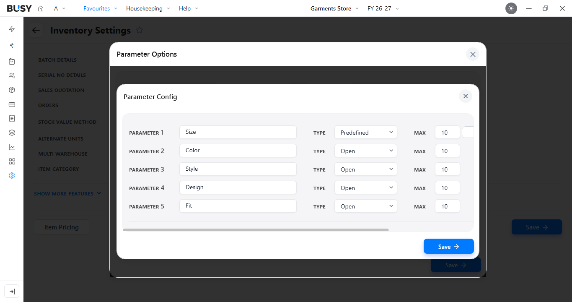Click the Parameter 2 name field with Color
This screenshot has width=572, height=302.
(238, 151)
